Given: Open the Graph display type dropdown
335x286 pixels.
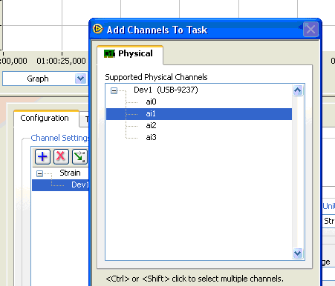Looking at the screenshot, I should pyautogui.click(x=80, y=79).
